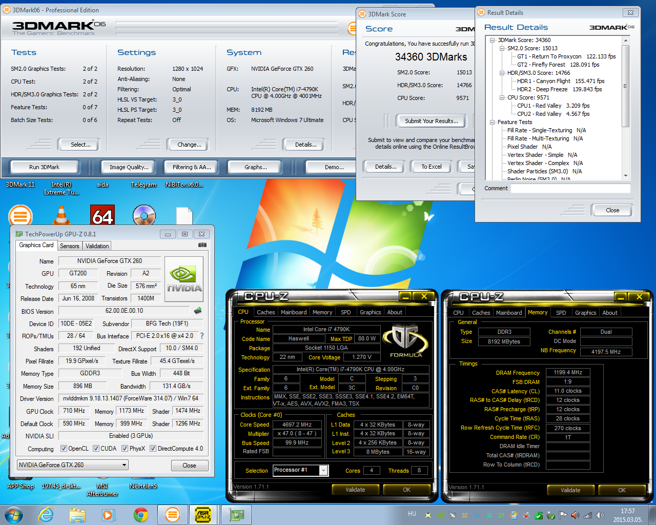Open Google Chrome from the taskbar
Viewport: 656px width, 525px height.
coord(141,515)
